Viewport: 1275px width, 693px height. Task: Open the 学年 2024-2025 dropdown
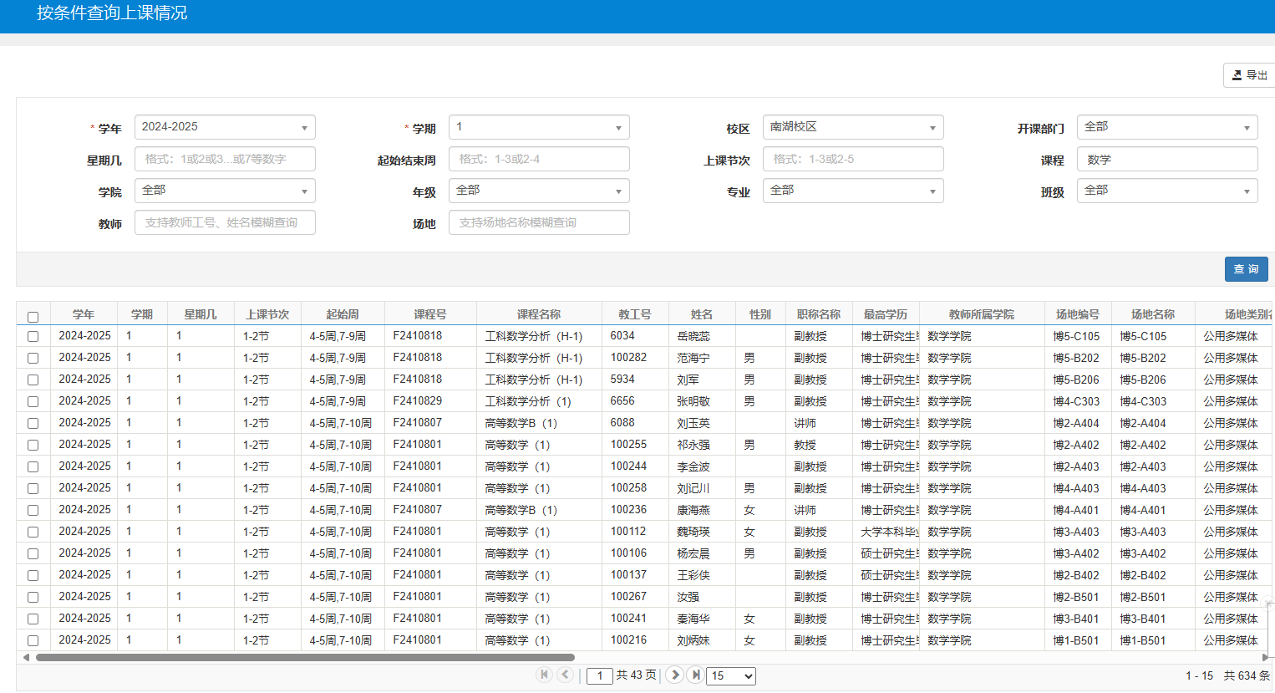coord(225,127)
